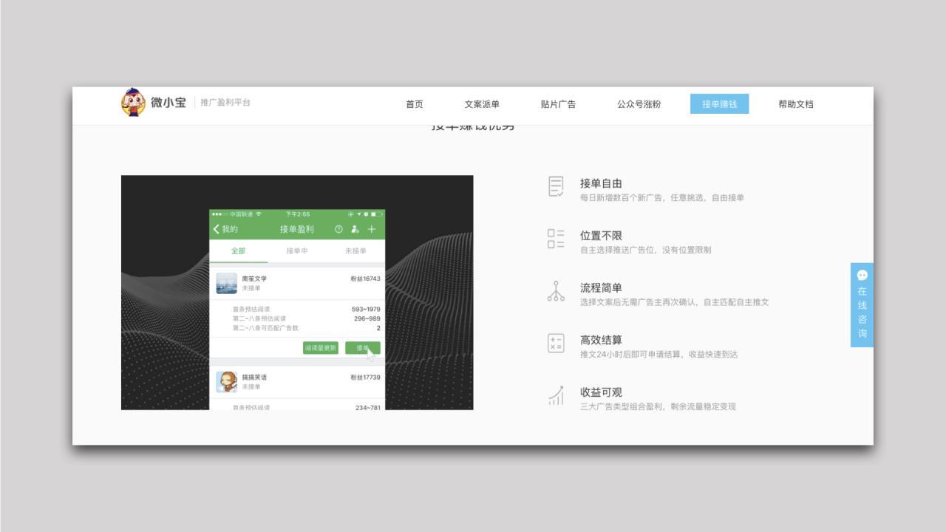Switch to the 接单中 tab in phone
This screenshot has width=946, height=532.
click(x=297, y=251)
